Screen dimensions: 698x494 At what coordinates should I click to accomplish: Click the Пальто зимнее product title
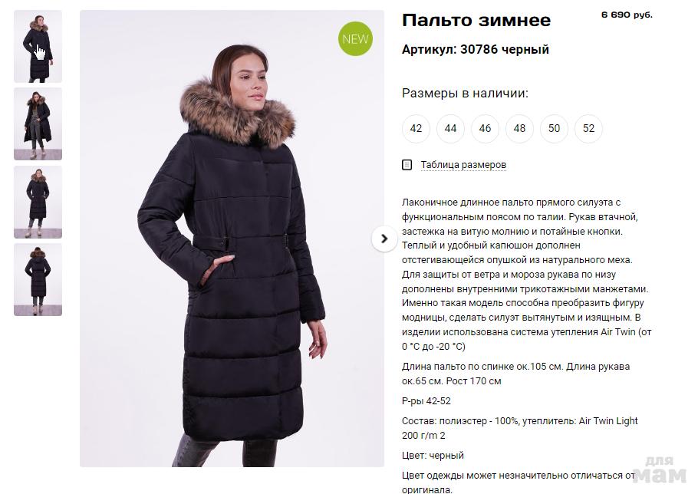(476, 21)
